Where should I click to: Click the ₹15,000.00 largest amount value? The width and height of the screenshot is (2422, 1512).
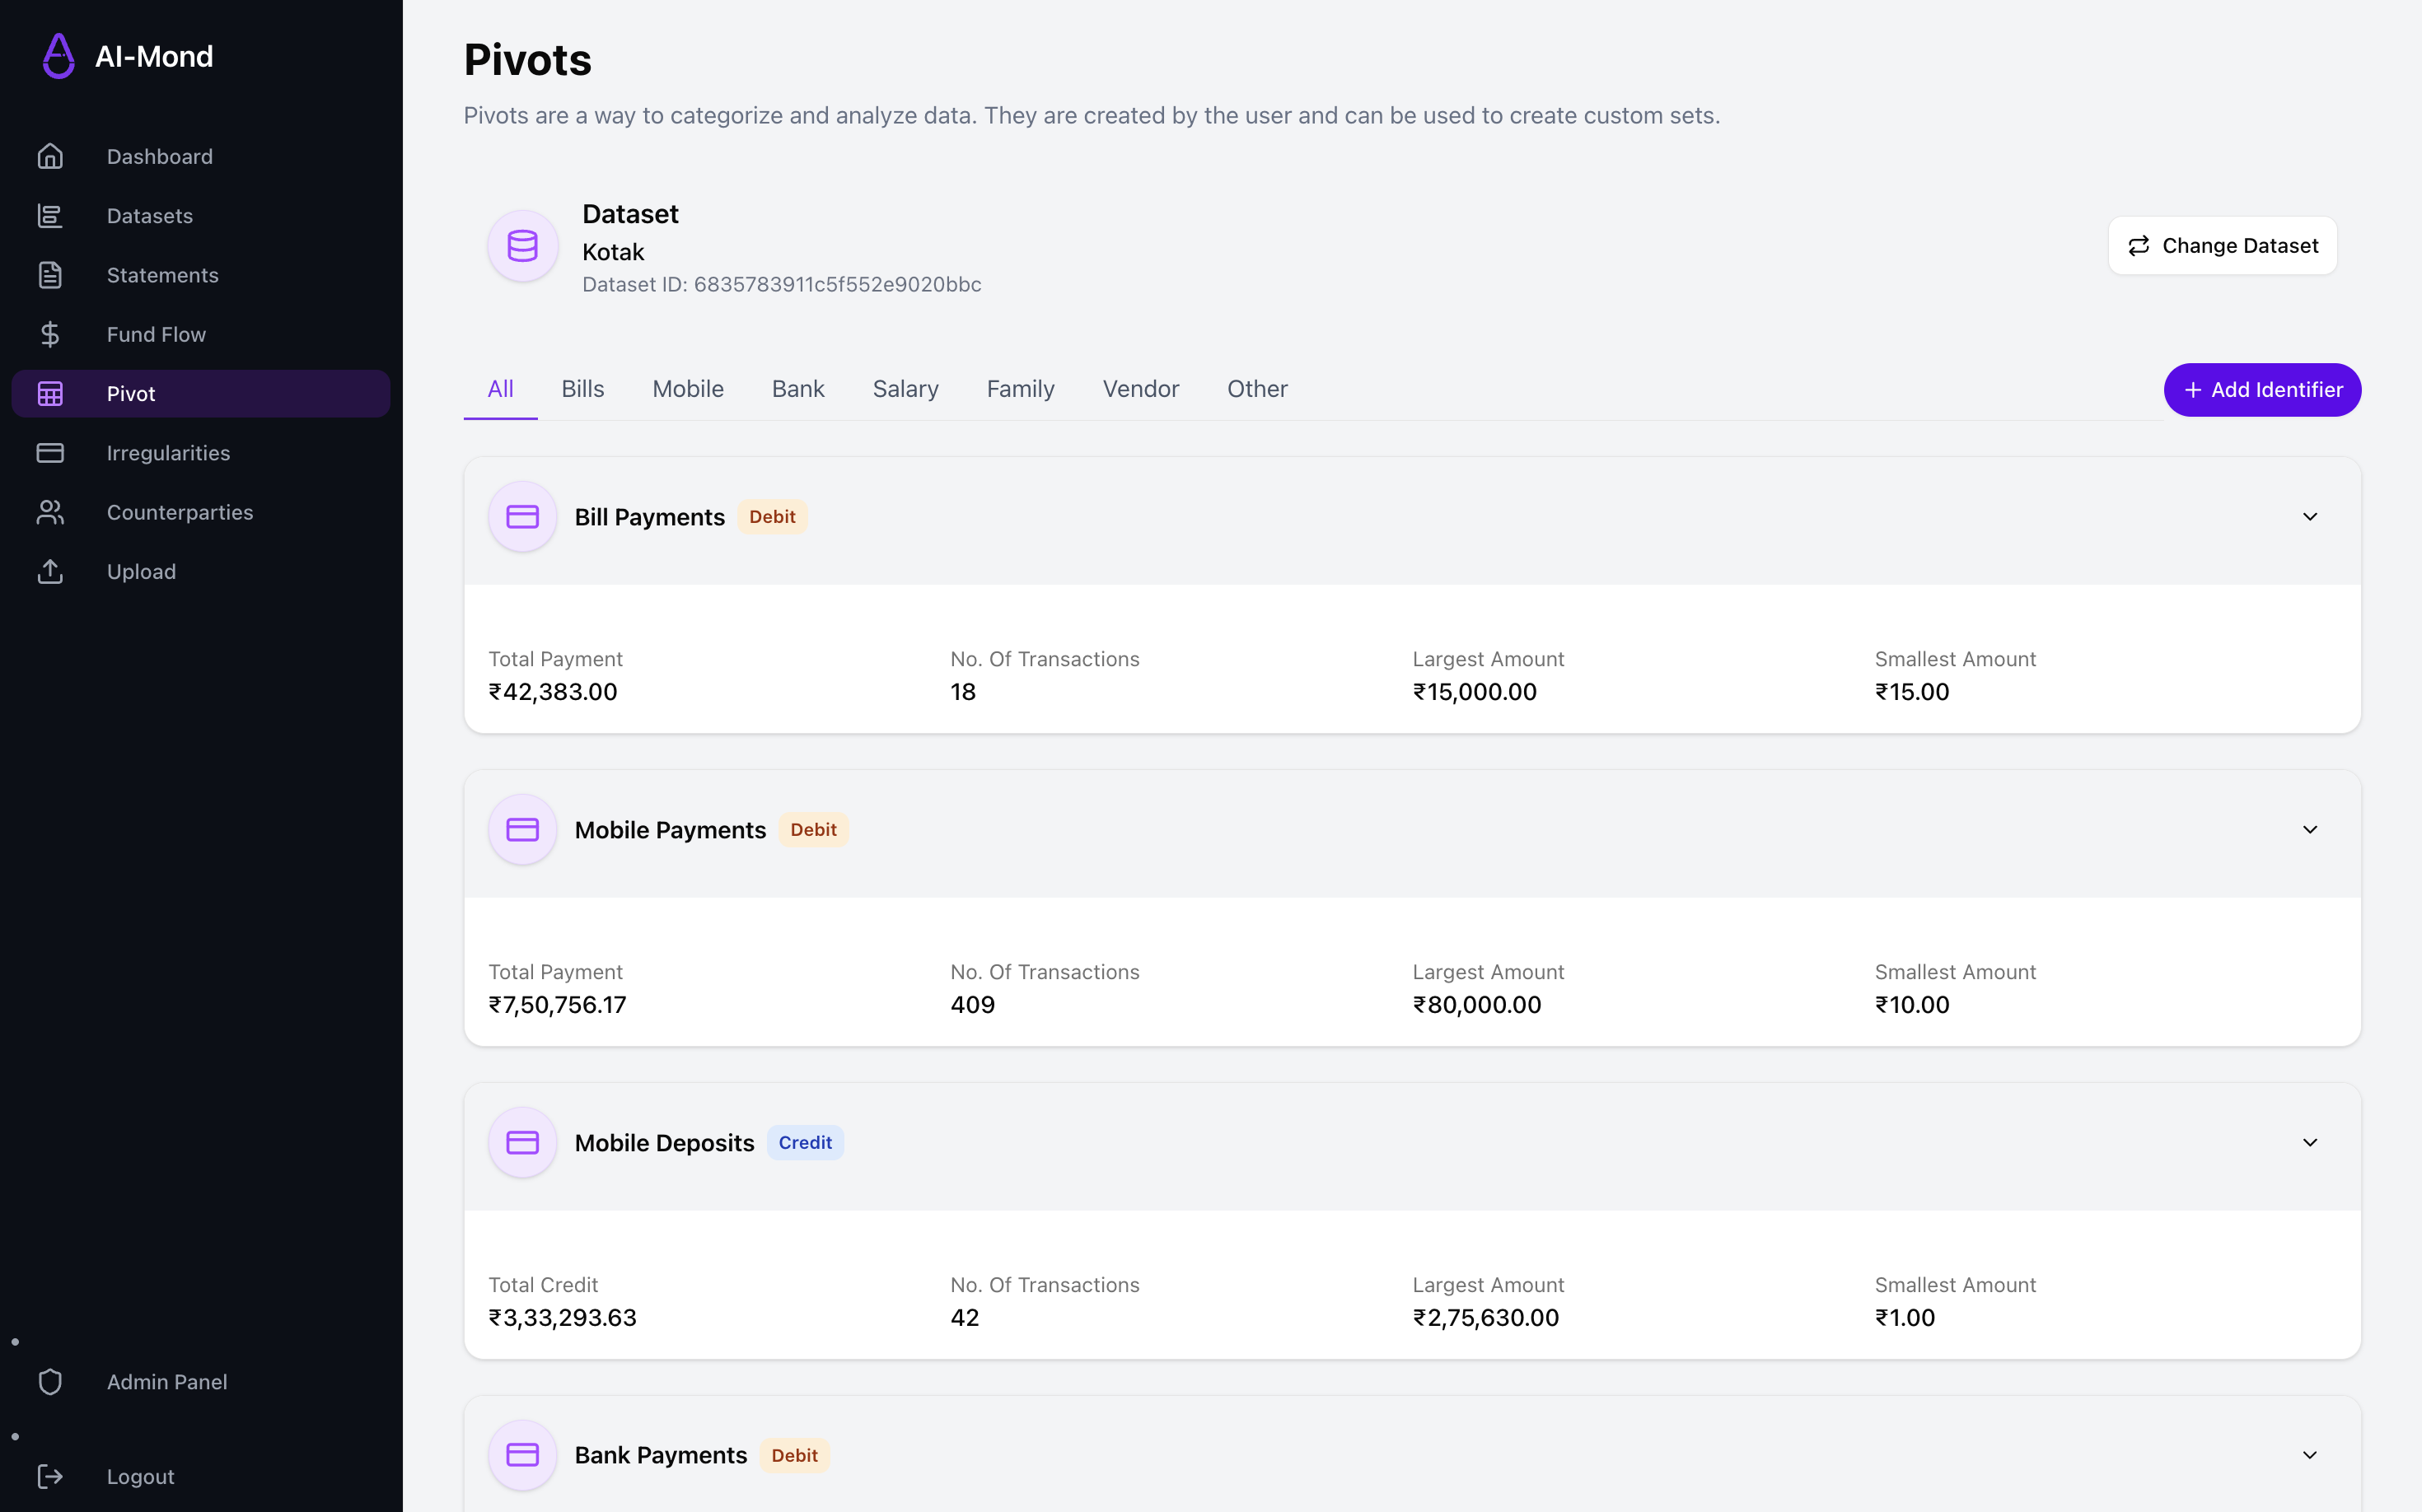click(1475, 691)
